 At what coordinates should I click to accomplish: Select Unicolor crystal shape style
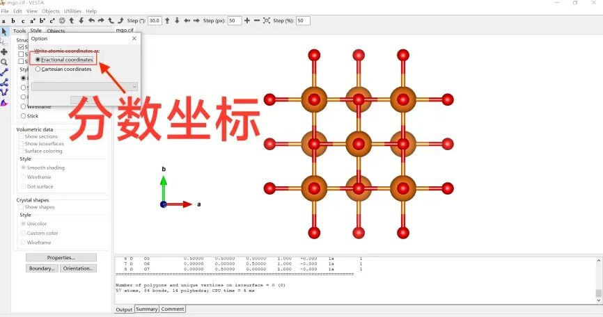(34, 224)
